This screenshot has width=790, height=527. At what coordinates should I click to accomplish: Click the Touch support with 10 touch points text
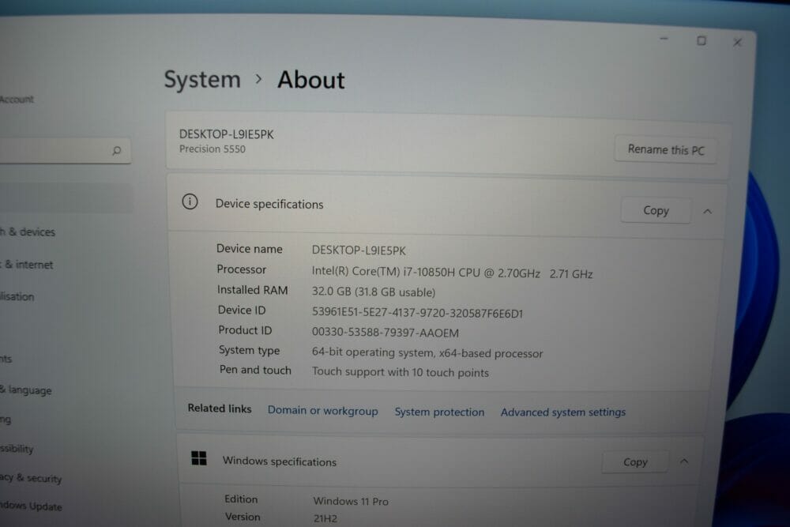(x=400, y=372)
